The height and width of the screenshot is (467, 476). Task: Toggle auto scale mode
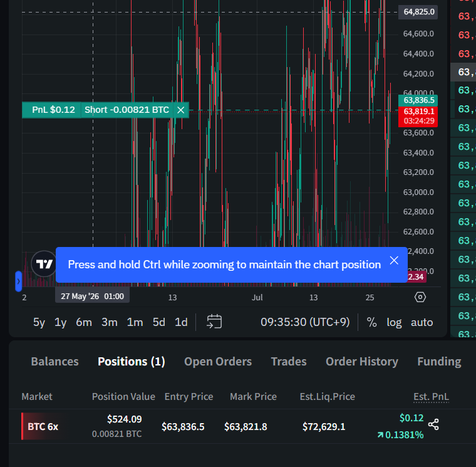pos(422,322)
